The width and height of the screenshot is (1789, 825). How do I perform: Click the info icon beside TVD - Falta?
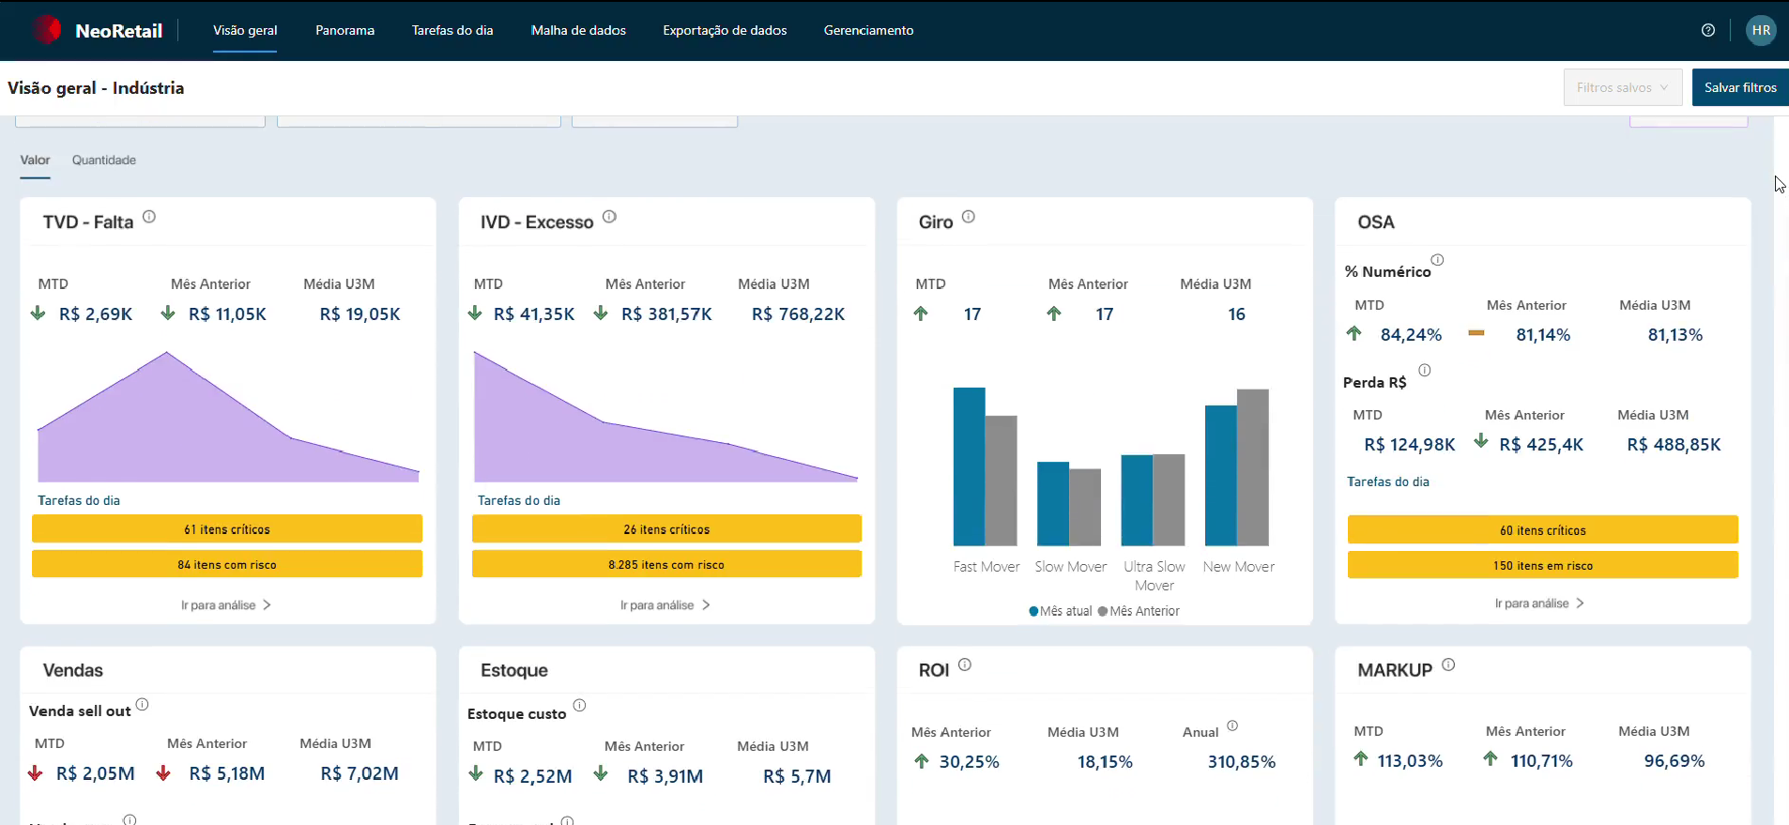pos(149,217)
